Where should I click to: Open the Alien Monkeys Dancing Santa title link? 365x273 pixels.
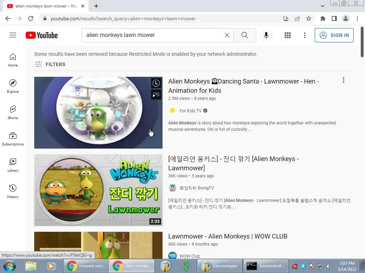243,86
